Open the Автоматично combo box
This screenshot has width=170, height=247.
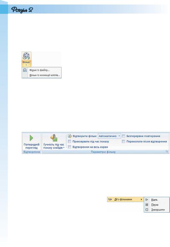point(109,136)
